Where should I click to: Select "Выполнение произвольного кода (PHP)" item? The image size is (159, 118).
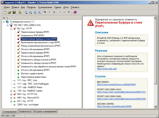(x=40, y=42)
